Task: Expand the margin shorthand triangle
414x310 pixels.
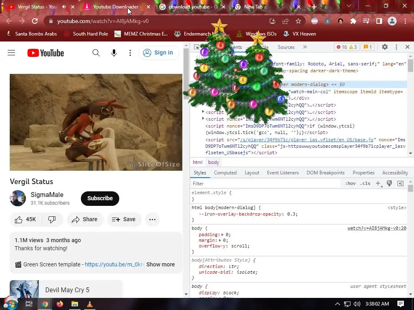Action: [220, 241]
